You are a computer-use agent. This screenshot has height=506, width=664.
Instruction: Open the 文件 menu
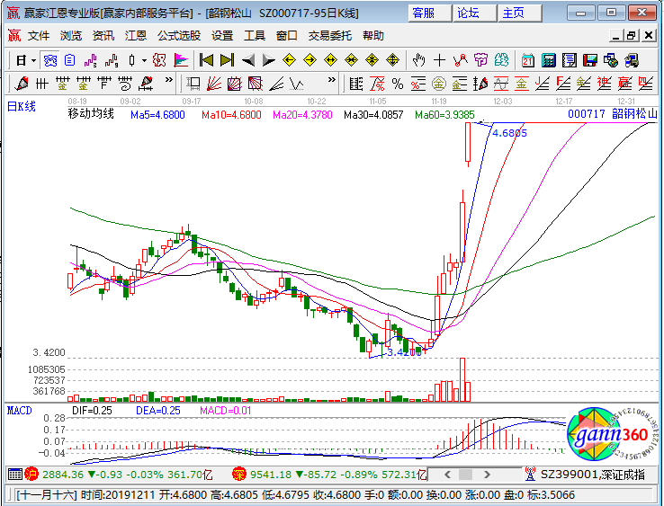tap(39, 36)
